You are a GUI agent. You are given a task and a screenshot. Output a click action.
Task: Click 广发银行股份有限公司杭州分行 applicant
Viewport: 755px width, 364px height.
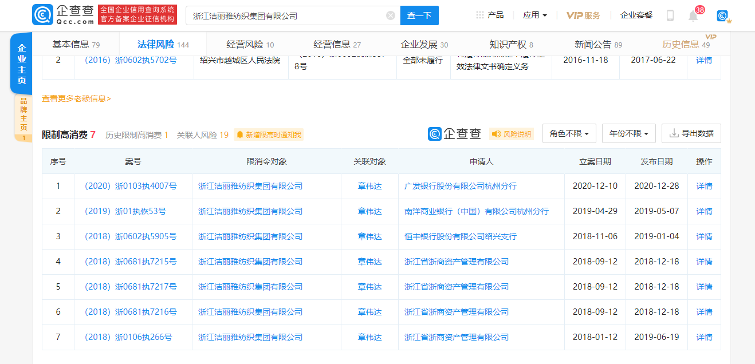(461, 186)
